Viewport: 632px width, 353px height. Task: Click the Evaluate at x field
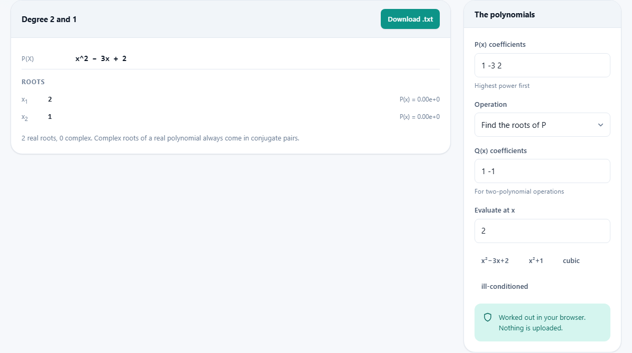pos(542,231)
